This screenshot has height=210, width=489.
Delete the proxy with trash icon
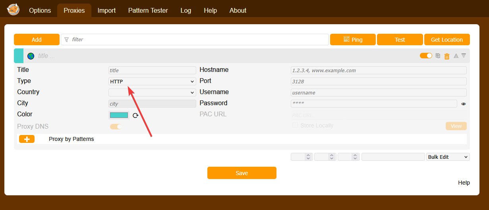pos(446,56)
